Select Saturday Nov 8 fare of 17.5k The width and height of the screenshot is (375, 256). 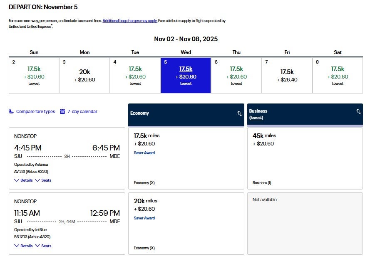pos(338,75)
